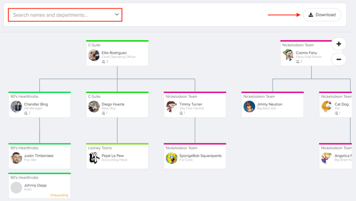Click the direct reports icon under Ellie Rodriguez
The image size is (356, 201).
point(103,62)
